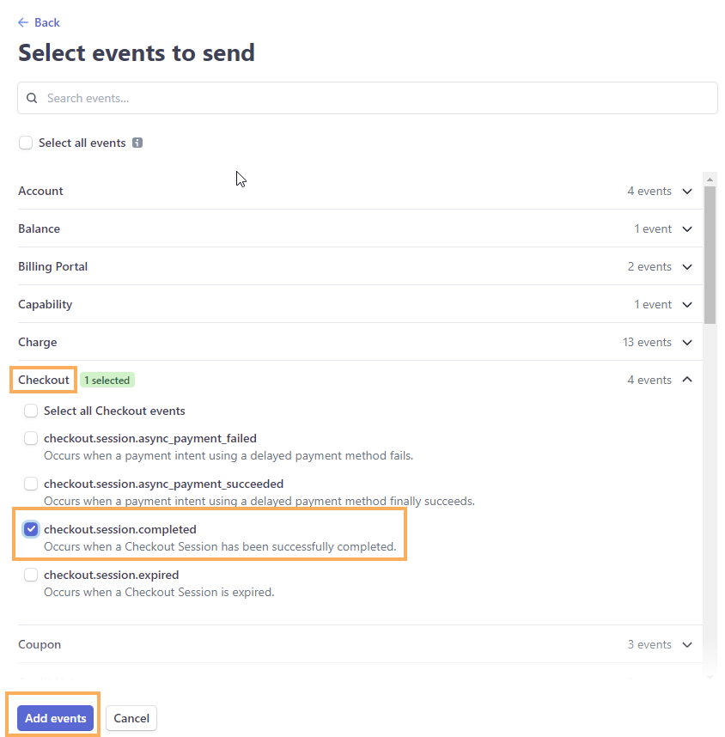Open the Coupon category row
The width and height of the screenshot is (725, 737).
pos(360,644)
